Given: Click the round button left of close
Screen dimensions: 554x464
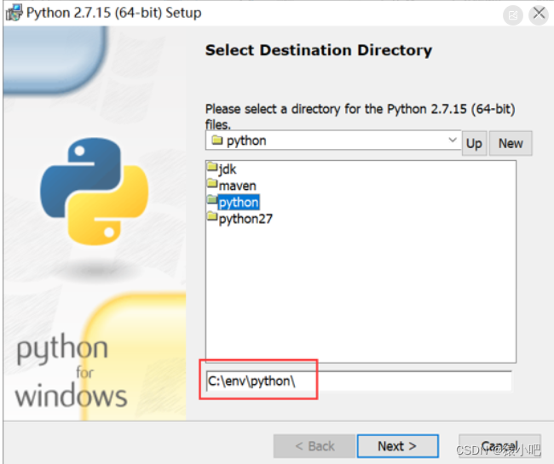Looking at the screenshot, I should (x=512, y=15).
